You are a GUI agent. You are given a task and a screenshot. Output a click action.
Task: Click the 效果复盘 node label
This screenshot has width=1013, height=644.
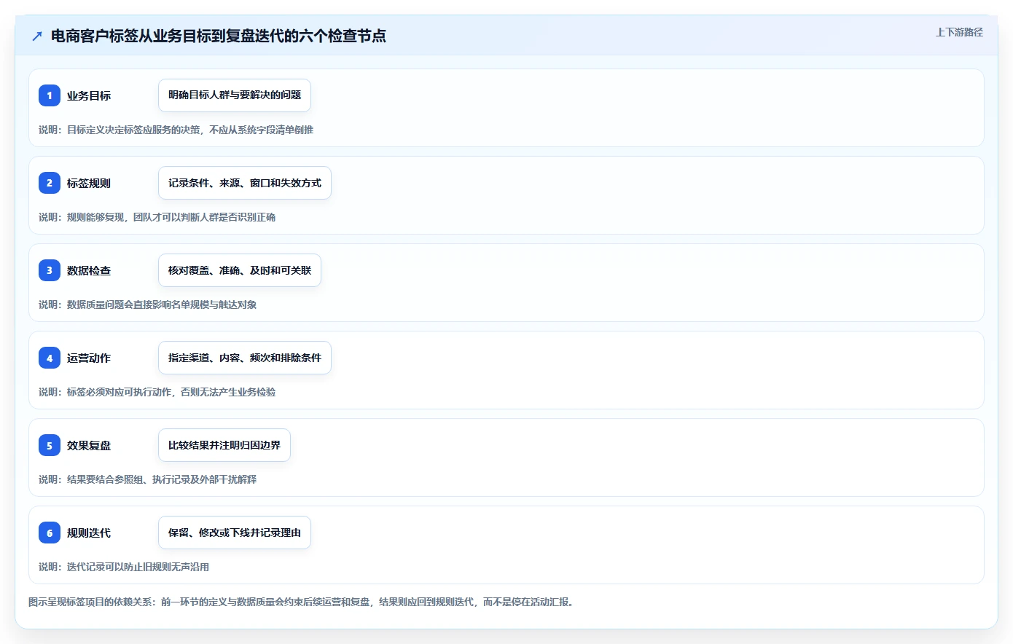click(89, 445)
